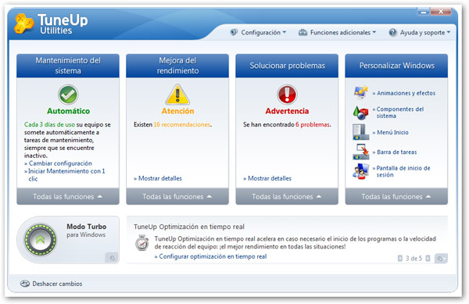Click the red Advertencia exclamation icon
469x304 pixels.
(287, 95)
